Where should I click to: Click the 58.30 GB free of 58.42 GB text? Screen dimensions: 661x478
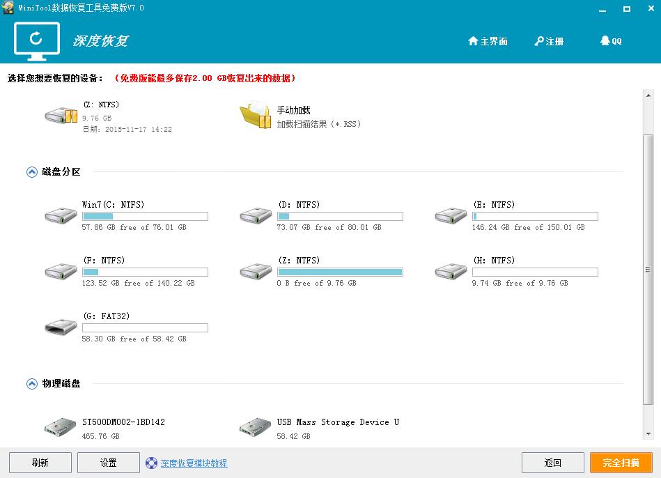(134, 339)
